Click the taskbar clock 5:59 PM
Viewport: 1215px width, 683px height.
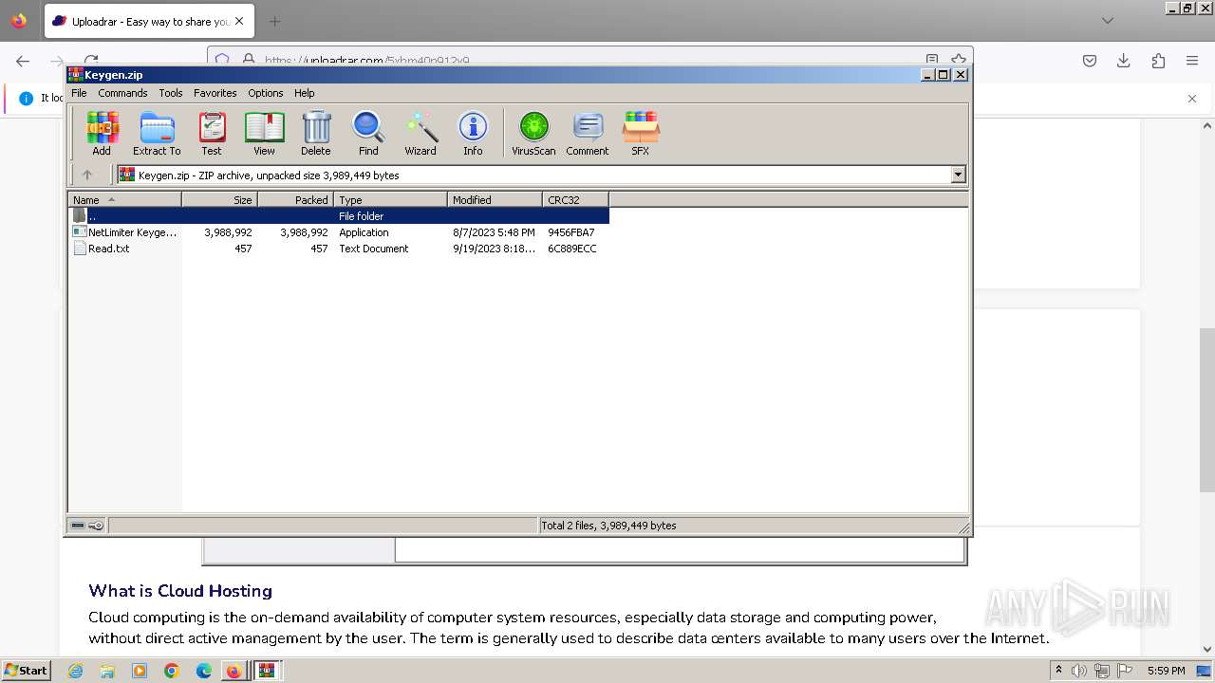1167,671
